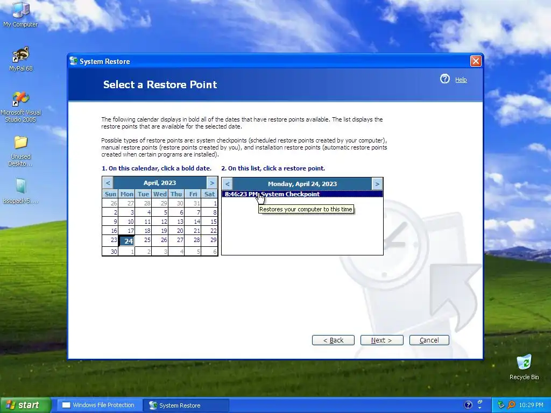Click calendar date 23
This screenshot has height=413, width=551.
(x=110, y=240)
